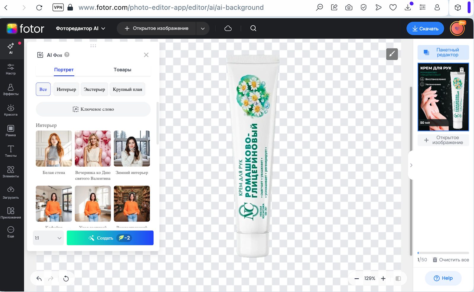
Task: Click the Создать generate button
Action: (110, 238)
